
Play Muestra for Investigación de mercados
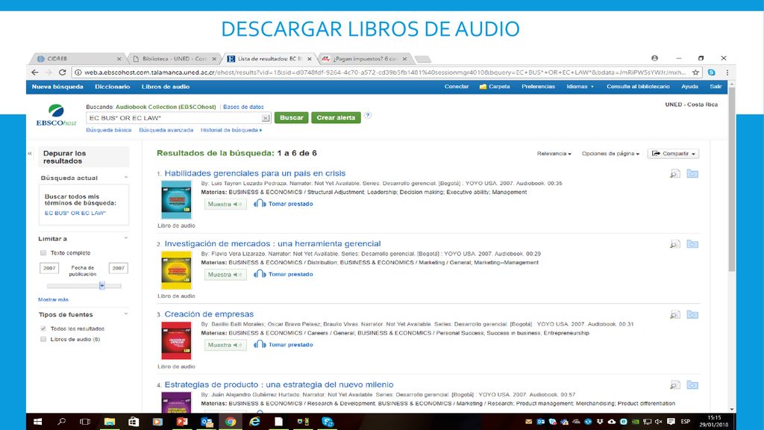(x=225, y=275)
